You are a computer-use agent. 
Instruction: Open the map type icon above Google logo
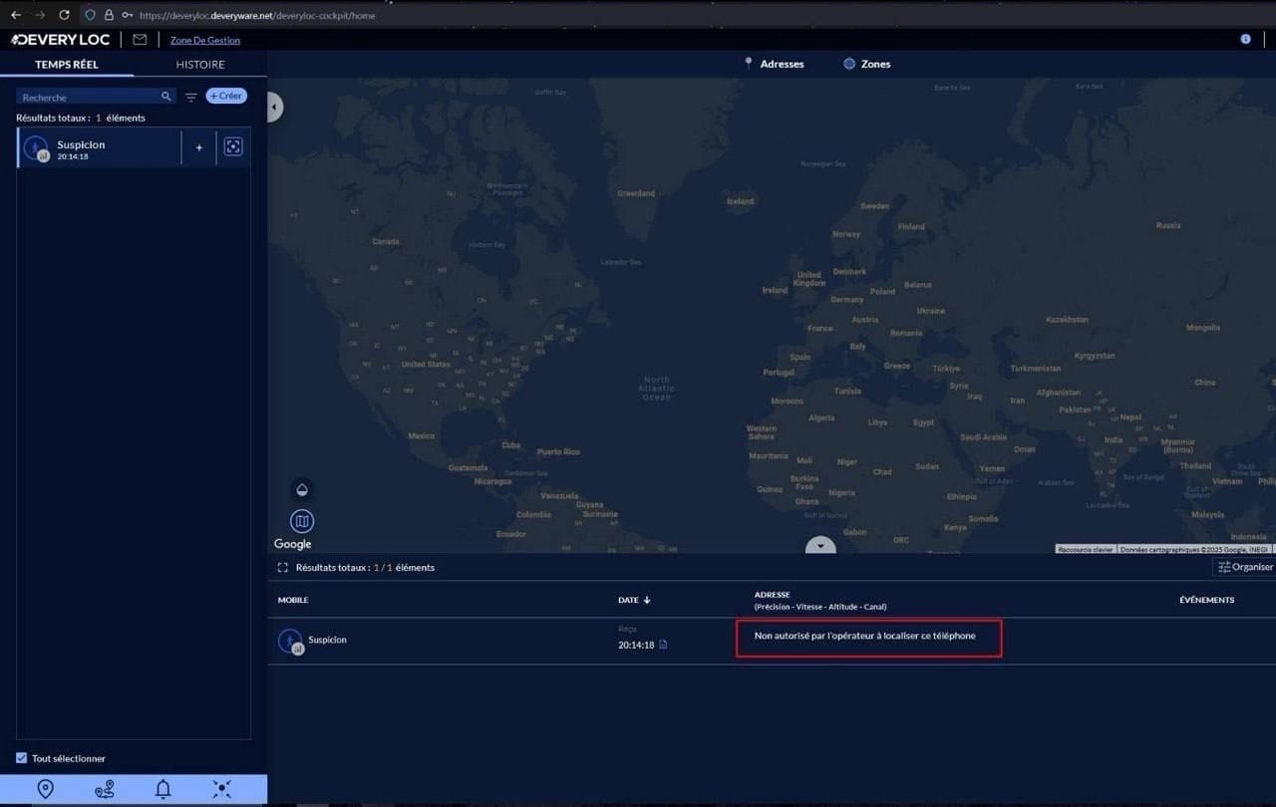302,521
